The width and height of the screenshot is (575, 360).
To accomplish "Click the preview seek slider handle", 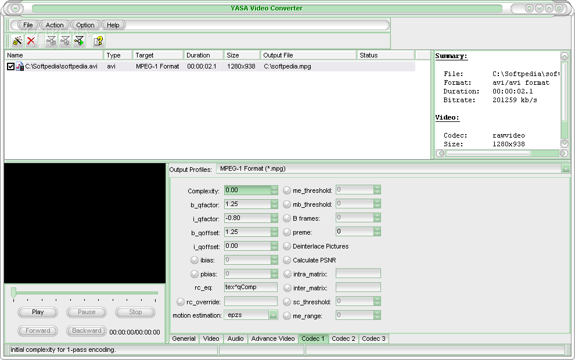I will coord(13,293).
